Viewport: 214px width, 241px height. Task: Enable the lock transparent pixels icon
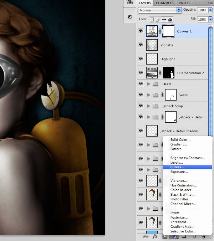(x=152, y=19)
